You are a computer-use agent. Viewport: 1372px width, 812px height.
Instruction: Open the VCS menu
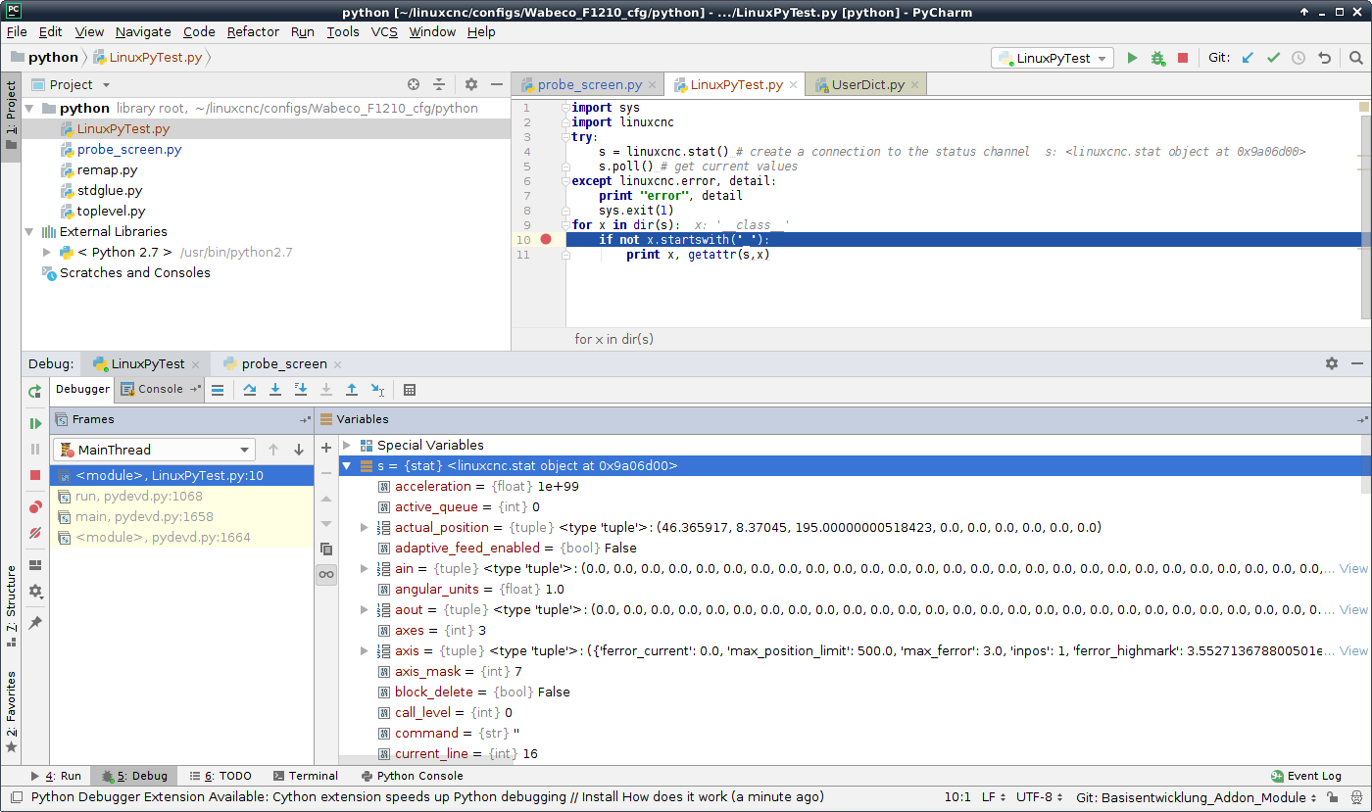pyautogui.click(x=384, y=31)
